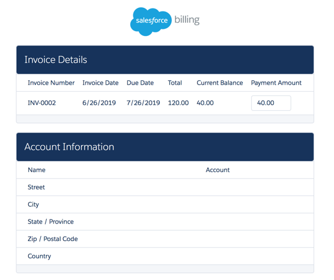Select invoice date 6/26/2019
334x280 pixels.
pyautogui.click(x=99, y=103)
